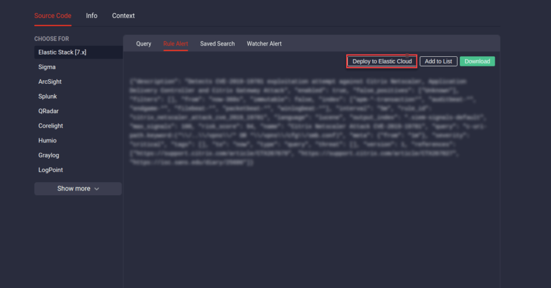Select the Rule Alert sub-tab

click(175, 44)
